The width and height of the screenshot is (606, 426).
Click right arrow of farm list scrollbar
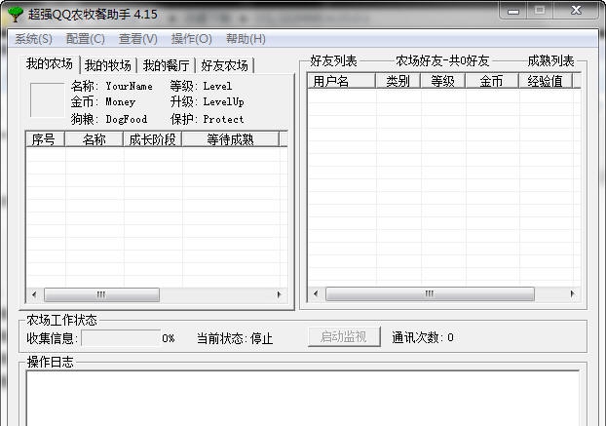click(280, 294)
